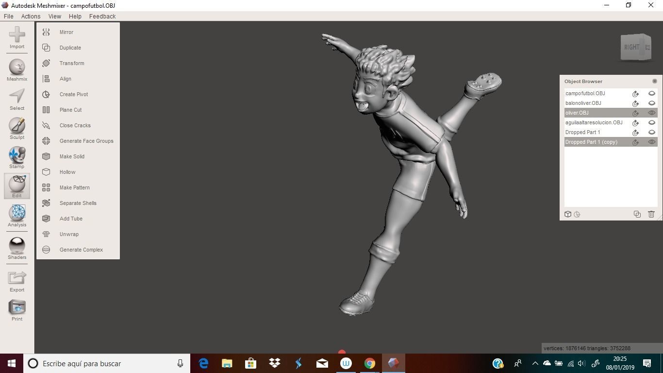Click the RIGHT view cube
Image resolution: width=663 pixels, height=373 pixels.
click(632, 47)
